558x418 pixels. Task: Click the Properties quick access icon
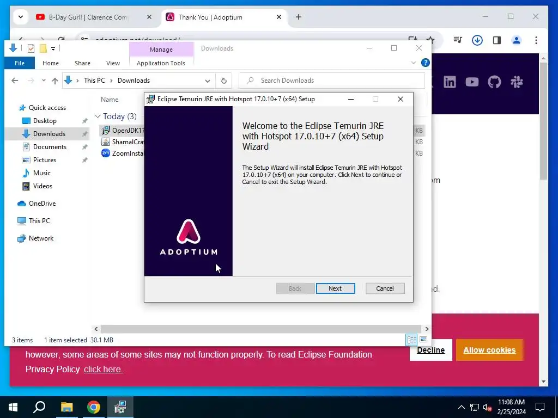[31, 48]
